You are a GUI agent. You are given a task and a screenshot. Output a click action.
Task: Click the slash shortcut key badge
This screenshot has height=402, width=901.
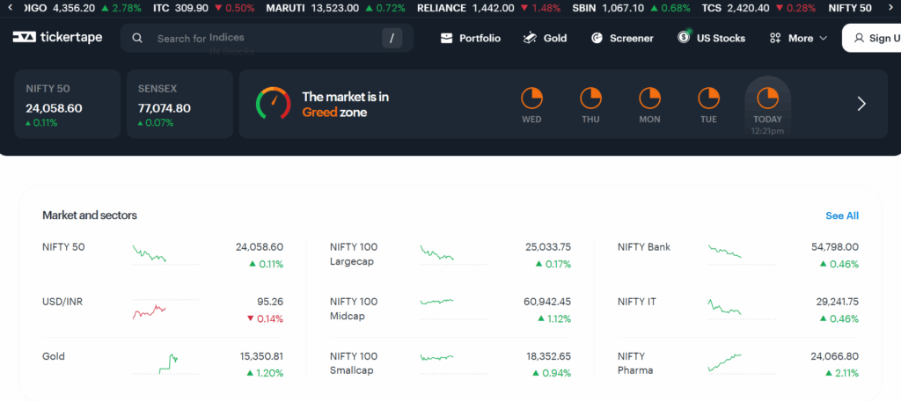tap(392, 39)
